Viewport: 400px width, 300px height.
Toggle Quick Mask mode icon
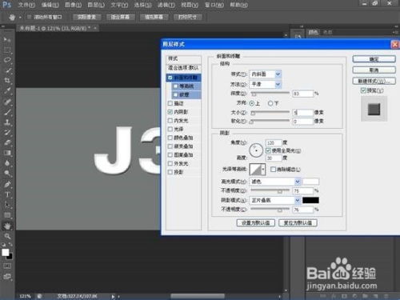7,266
